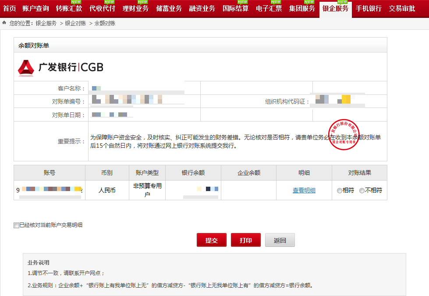Click the 对账单日期 label
Viewport: 429px width, 296px height.
click(x=68, y=115)
